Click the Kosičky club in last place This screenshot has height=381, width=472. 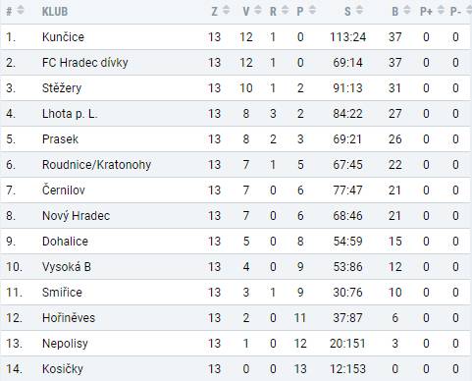coord(63,369)
